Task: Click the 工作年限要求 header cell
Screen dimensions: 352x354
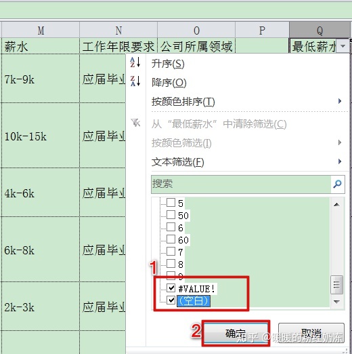Action: click(x=118, y=46)
